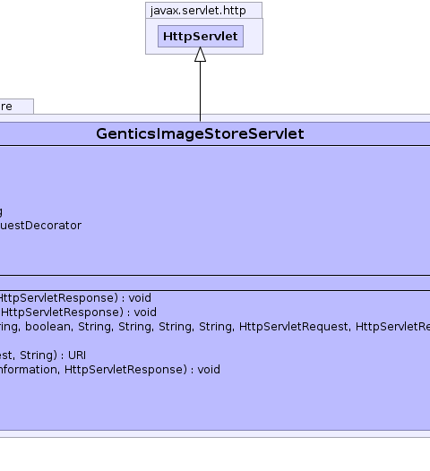
Task: Select the vertical generalization line to HttpServlet
Action: pos(200,91)
